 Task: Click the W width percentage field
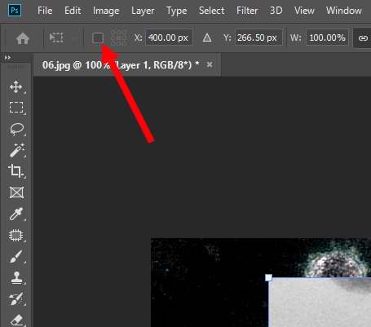click(x=327, y=38)
